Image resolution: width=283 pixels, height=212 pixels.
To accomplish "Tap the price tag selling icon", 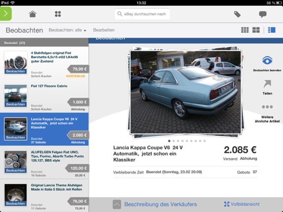I will point(237,14).
